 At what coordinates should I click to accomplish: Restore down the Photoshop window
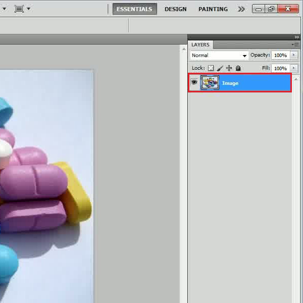[271, 9]
